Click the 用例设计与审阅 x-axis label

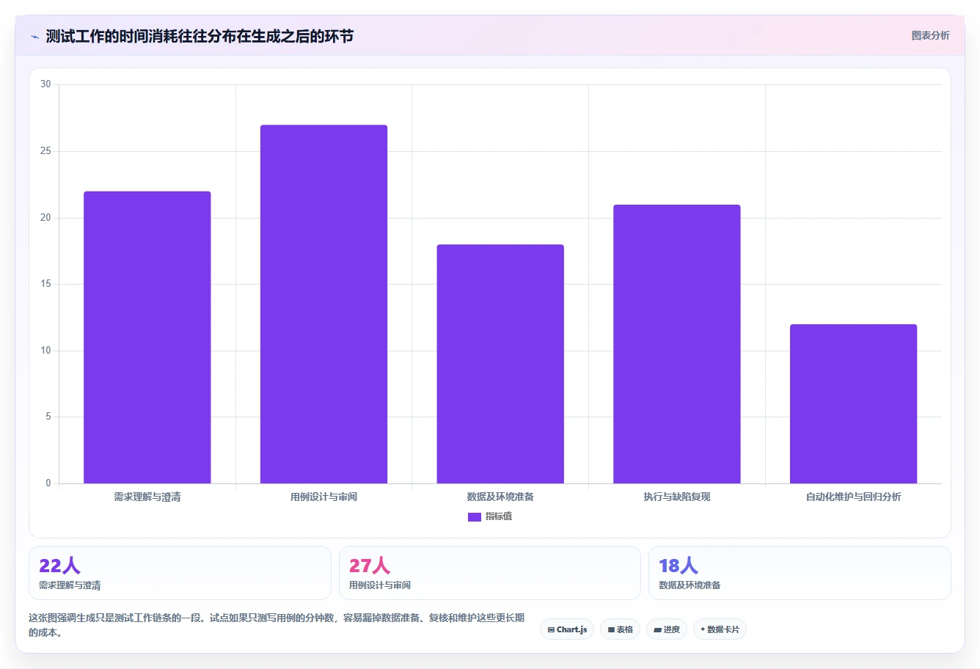click(x=323, y=497)
